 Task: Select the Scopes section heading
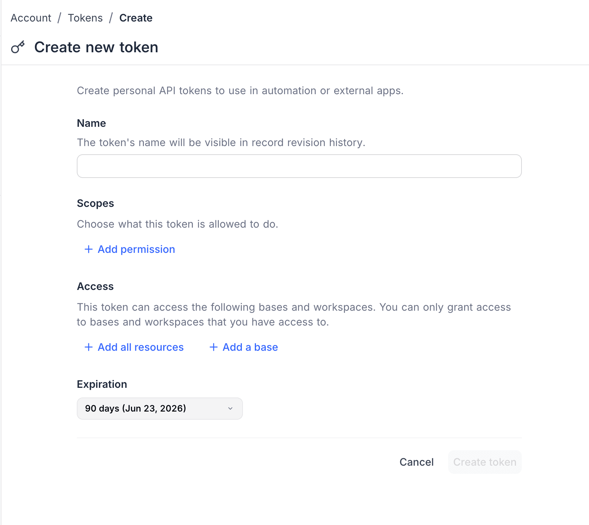(x=95, y=203)
